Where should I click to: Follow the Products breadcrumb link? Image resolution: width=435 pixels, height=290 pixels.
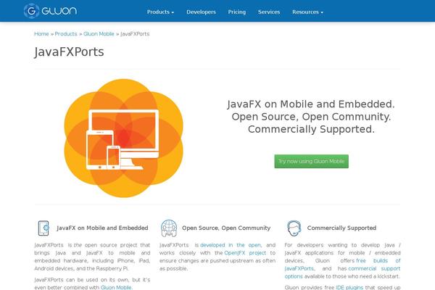click(66, 34)
